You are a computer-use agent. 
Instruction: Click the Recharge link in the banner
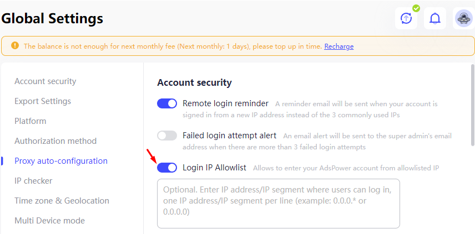click(338, 46)
